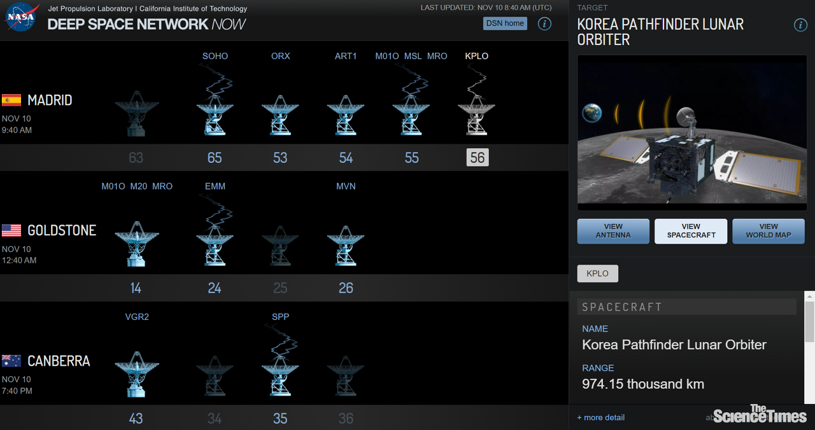Image resolution: width=815 pixels, height=430 pixels.
Task: Click the SOHO spacecraft label
Action: pyautogui.click(x=215, y=56)
